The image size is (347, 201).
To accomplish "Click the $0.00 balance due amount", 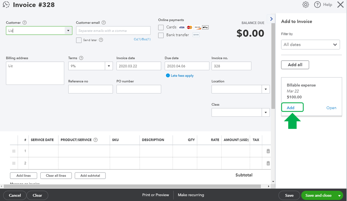I will (x=250, y=33).
